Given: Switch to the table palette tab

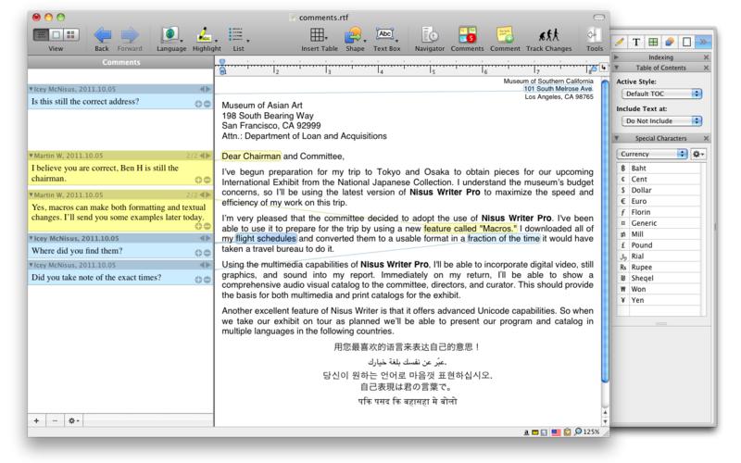Looking at the screenshot, I should tap(655, 42).
